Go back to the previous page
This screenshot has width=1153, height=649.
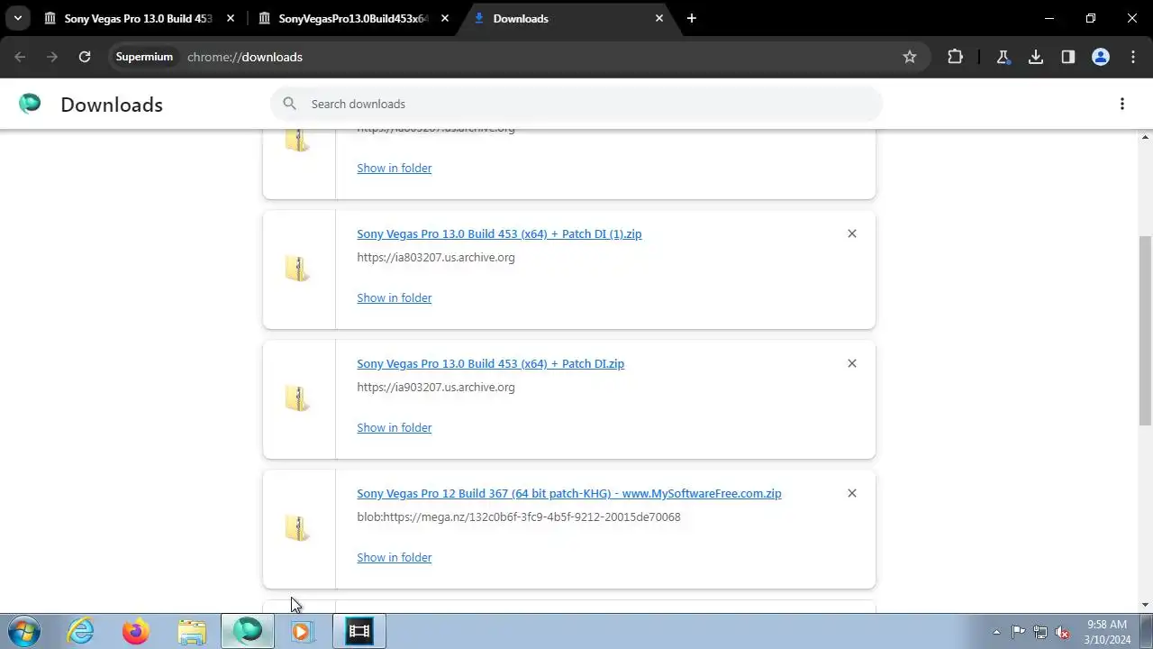click(x=20, y=57)
